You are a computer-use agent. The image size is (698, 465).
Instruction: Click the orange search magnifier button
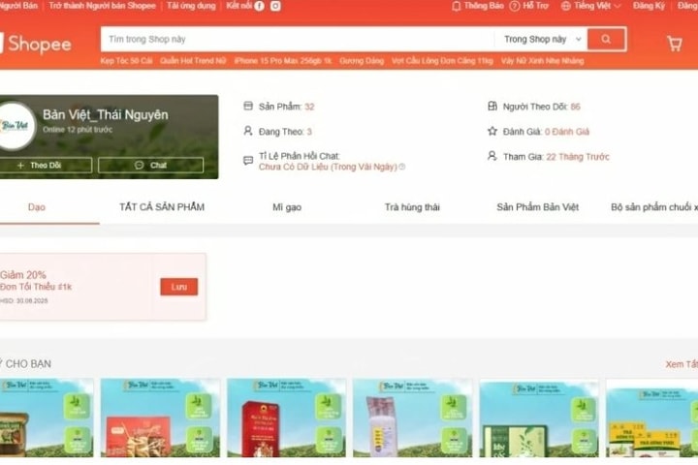(606, 39)
